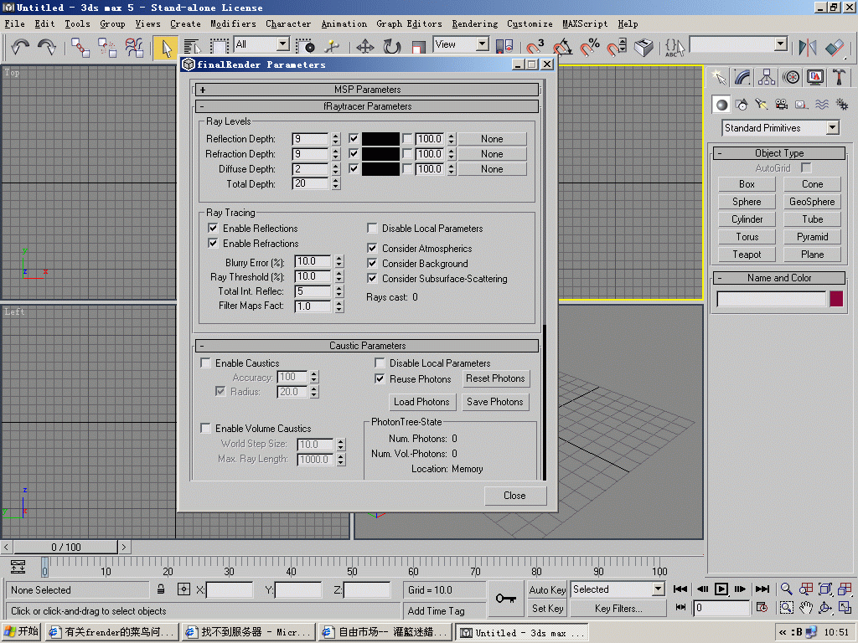Open the View reference coordinate dropdown
The height and width of the screenshot is (643, 858).
(x=483, y=44)
